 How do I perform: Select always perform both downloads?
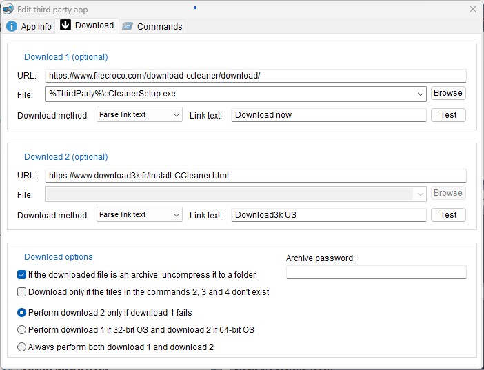click(21, 347)
